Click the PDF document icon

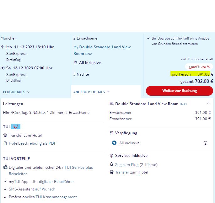[x=5, y=143]
